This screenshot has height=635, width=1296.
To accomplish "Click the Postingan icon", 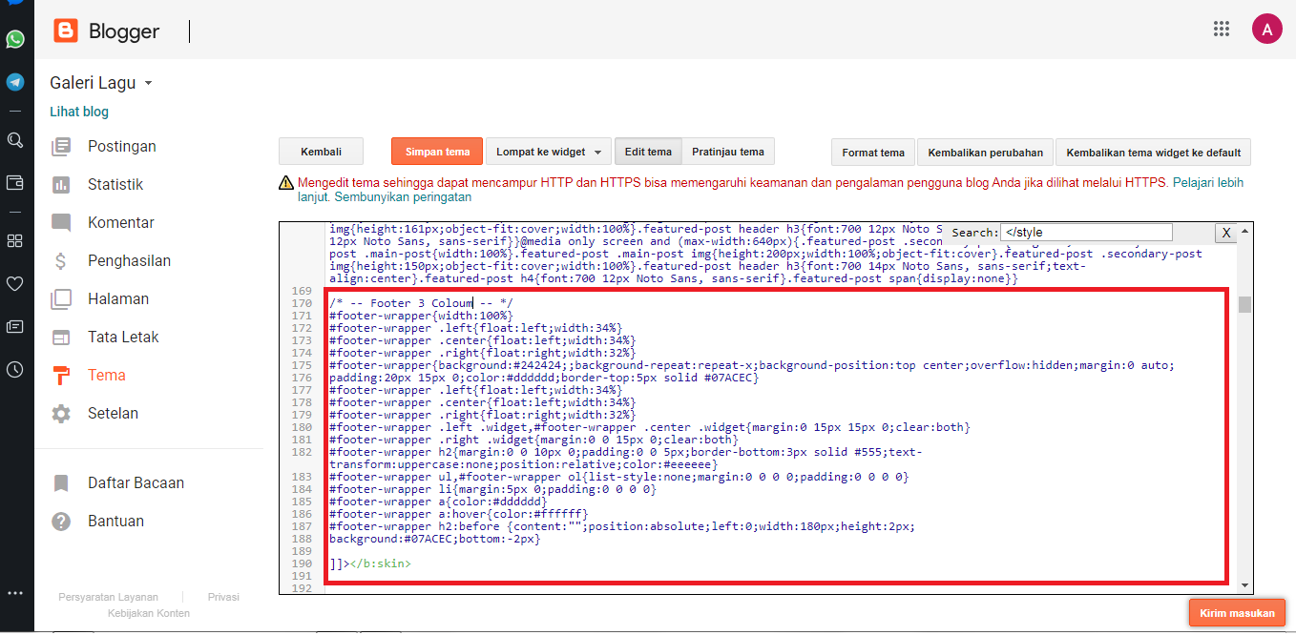I will 61,146.
